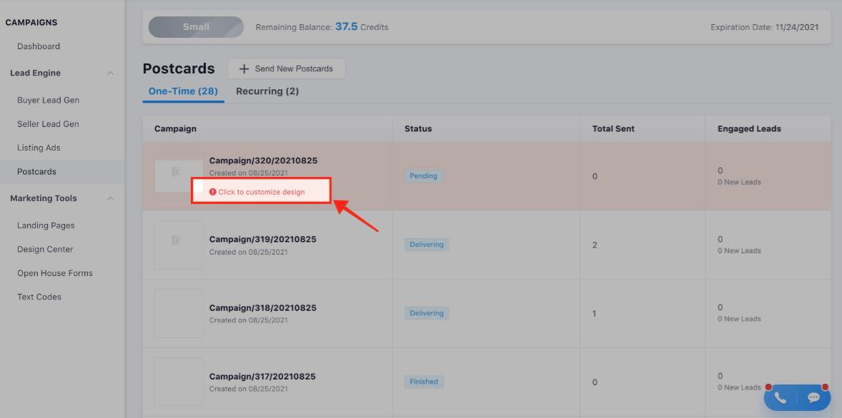
Task: Click the Finished status badge
Action: [x=424, y=382]
